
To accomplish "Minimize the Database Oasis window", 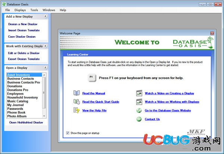I will coord(202,4).
